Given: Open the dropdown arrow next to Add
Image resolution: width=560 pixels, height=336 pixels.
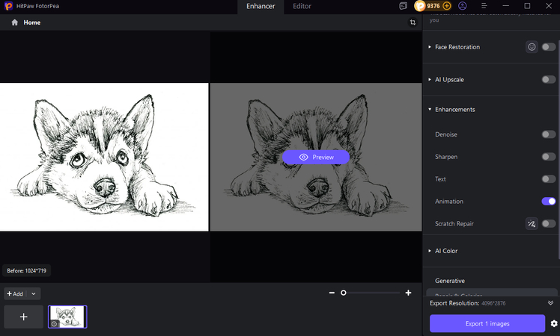Looking at the screenshot, I should pos(34,294).
